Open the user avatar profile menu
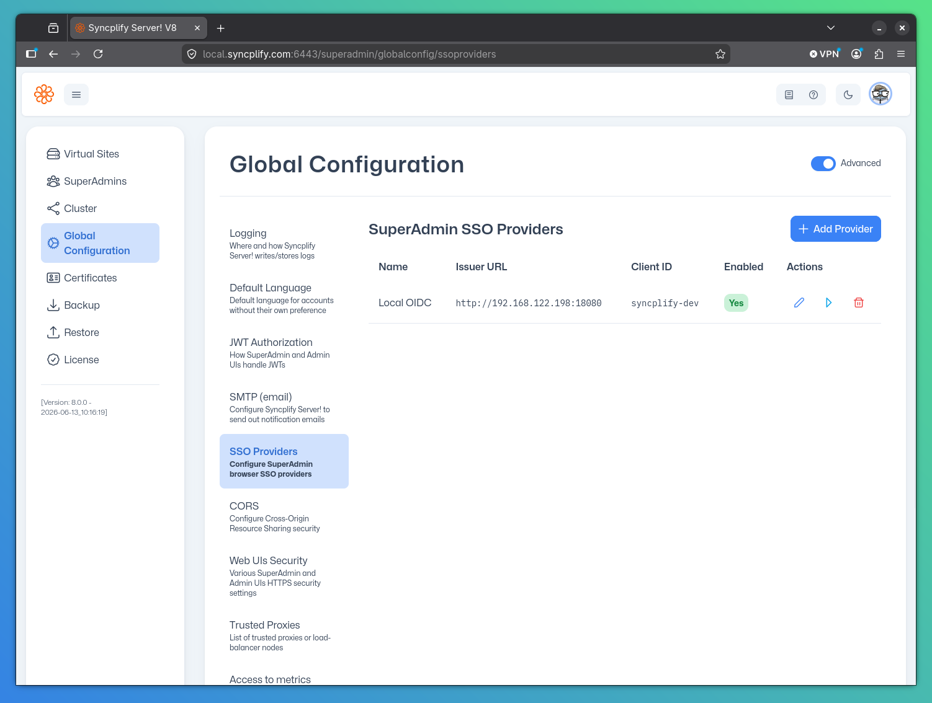 click(880, 94)
